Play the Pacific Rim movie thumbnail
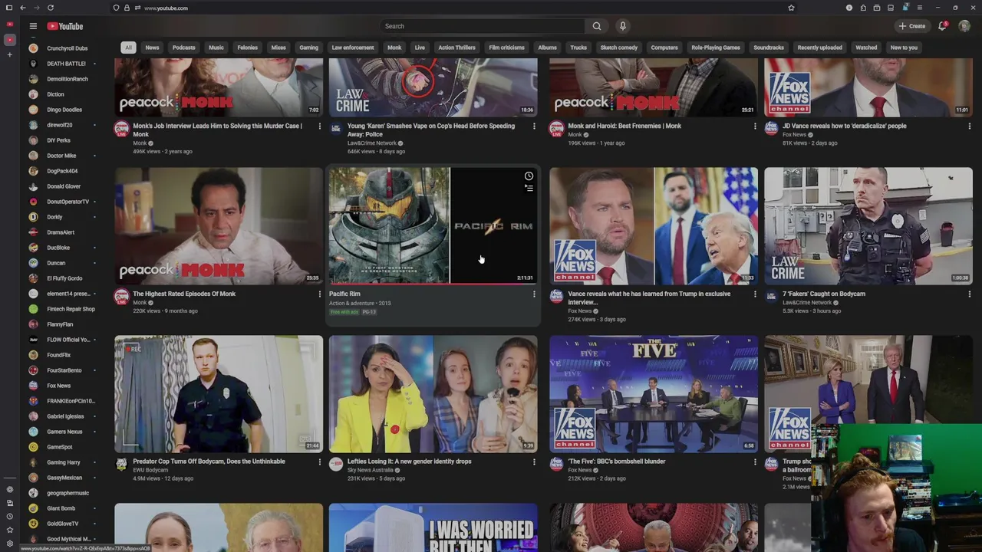 [x=433, y=226]
